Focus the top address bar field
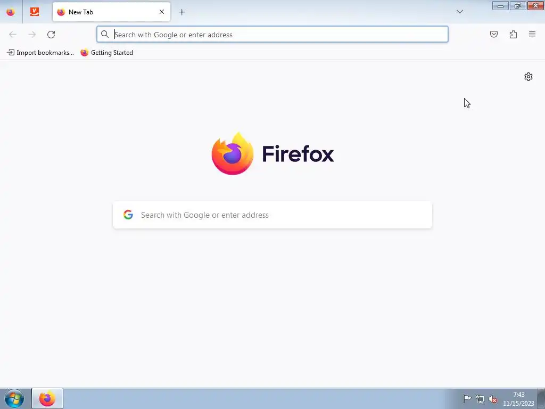 [x=272, y=35]
